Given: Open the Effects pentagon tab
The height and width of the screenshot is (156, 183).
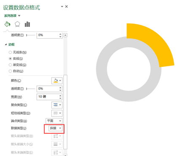Looking at the screenshot, I should (x=17, y=24).
